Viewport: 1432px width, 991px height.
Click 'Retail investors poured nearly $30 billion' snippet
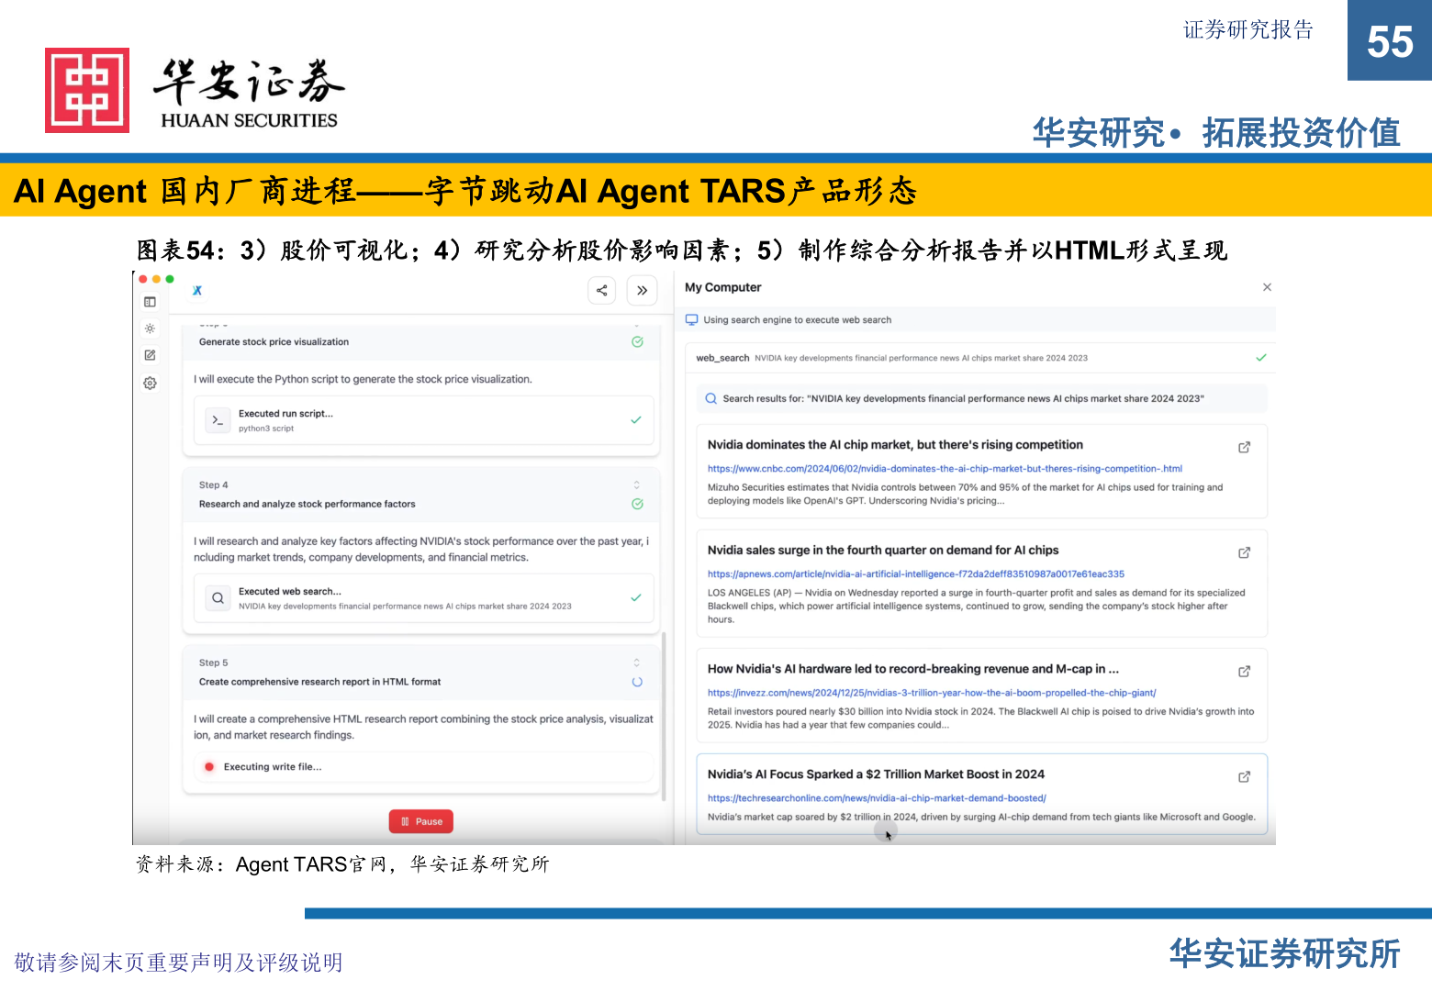(980, 718)
